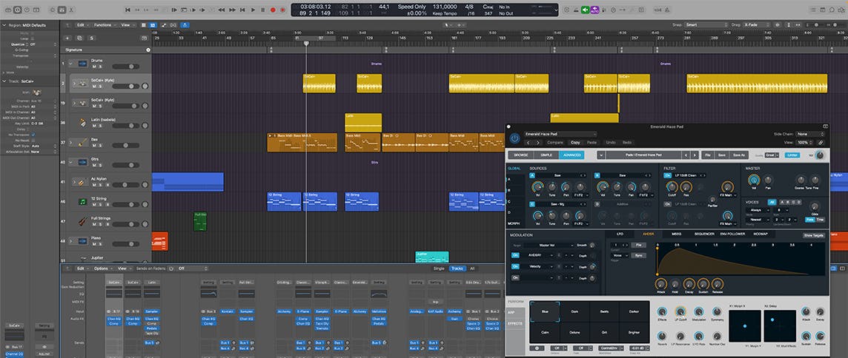Pause playback in the transport
The image size is (848, 358).
point(263,10)
